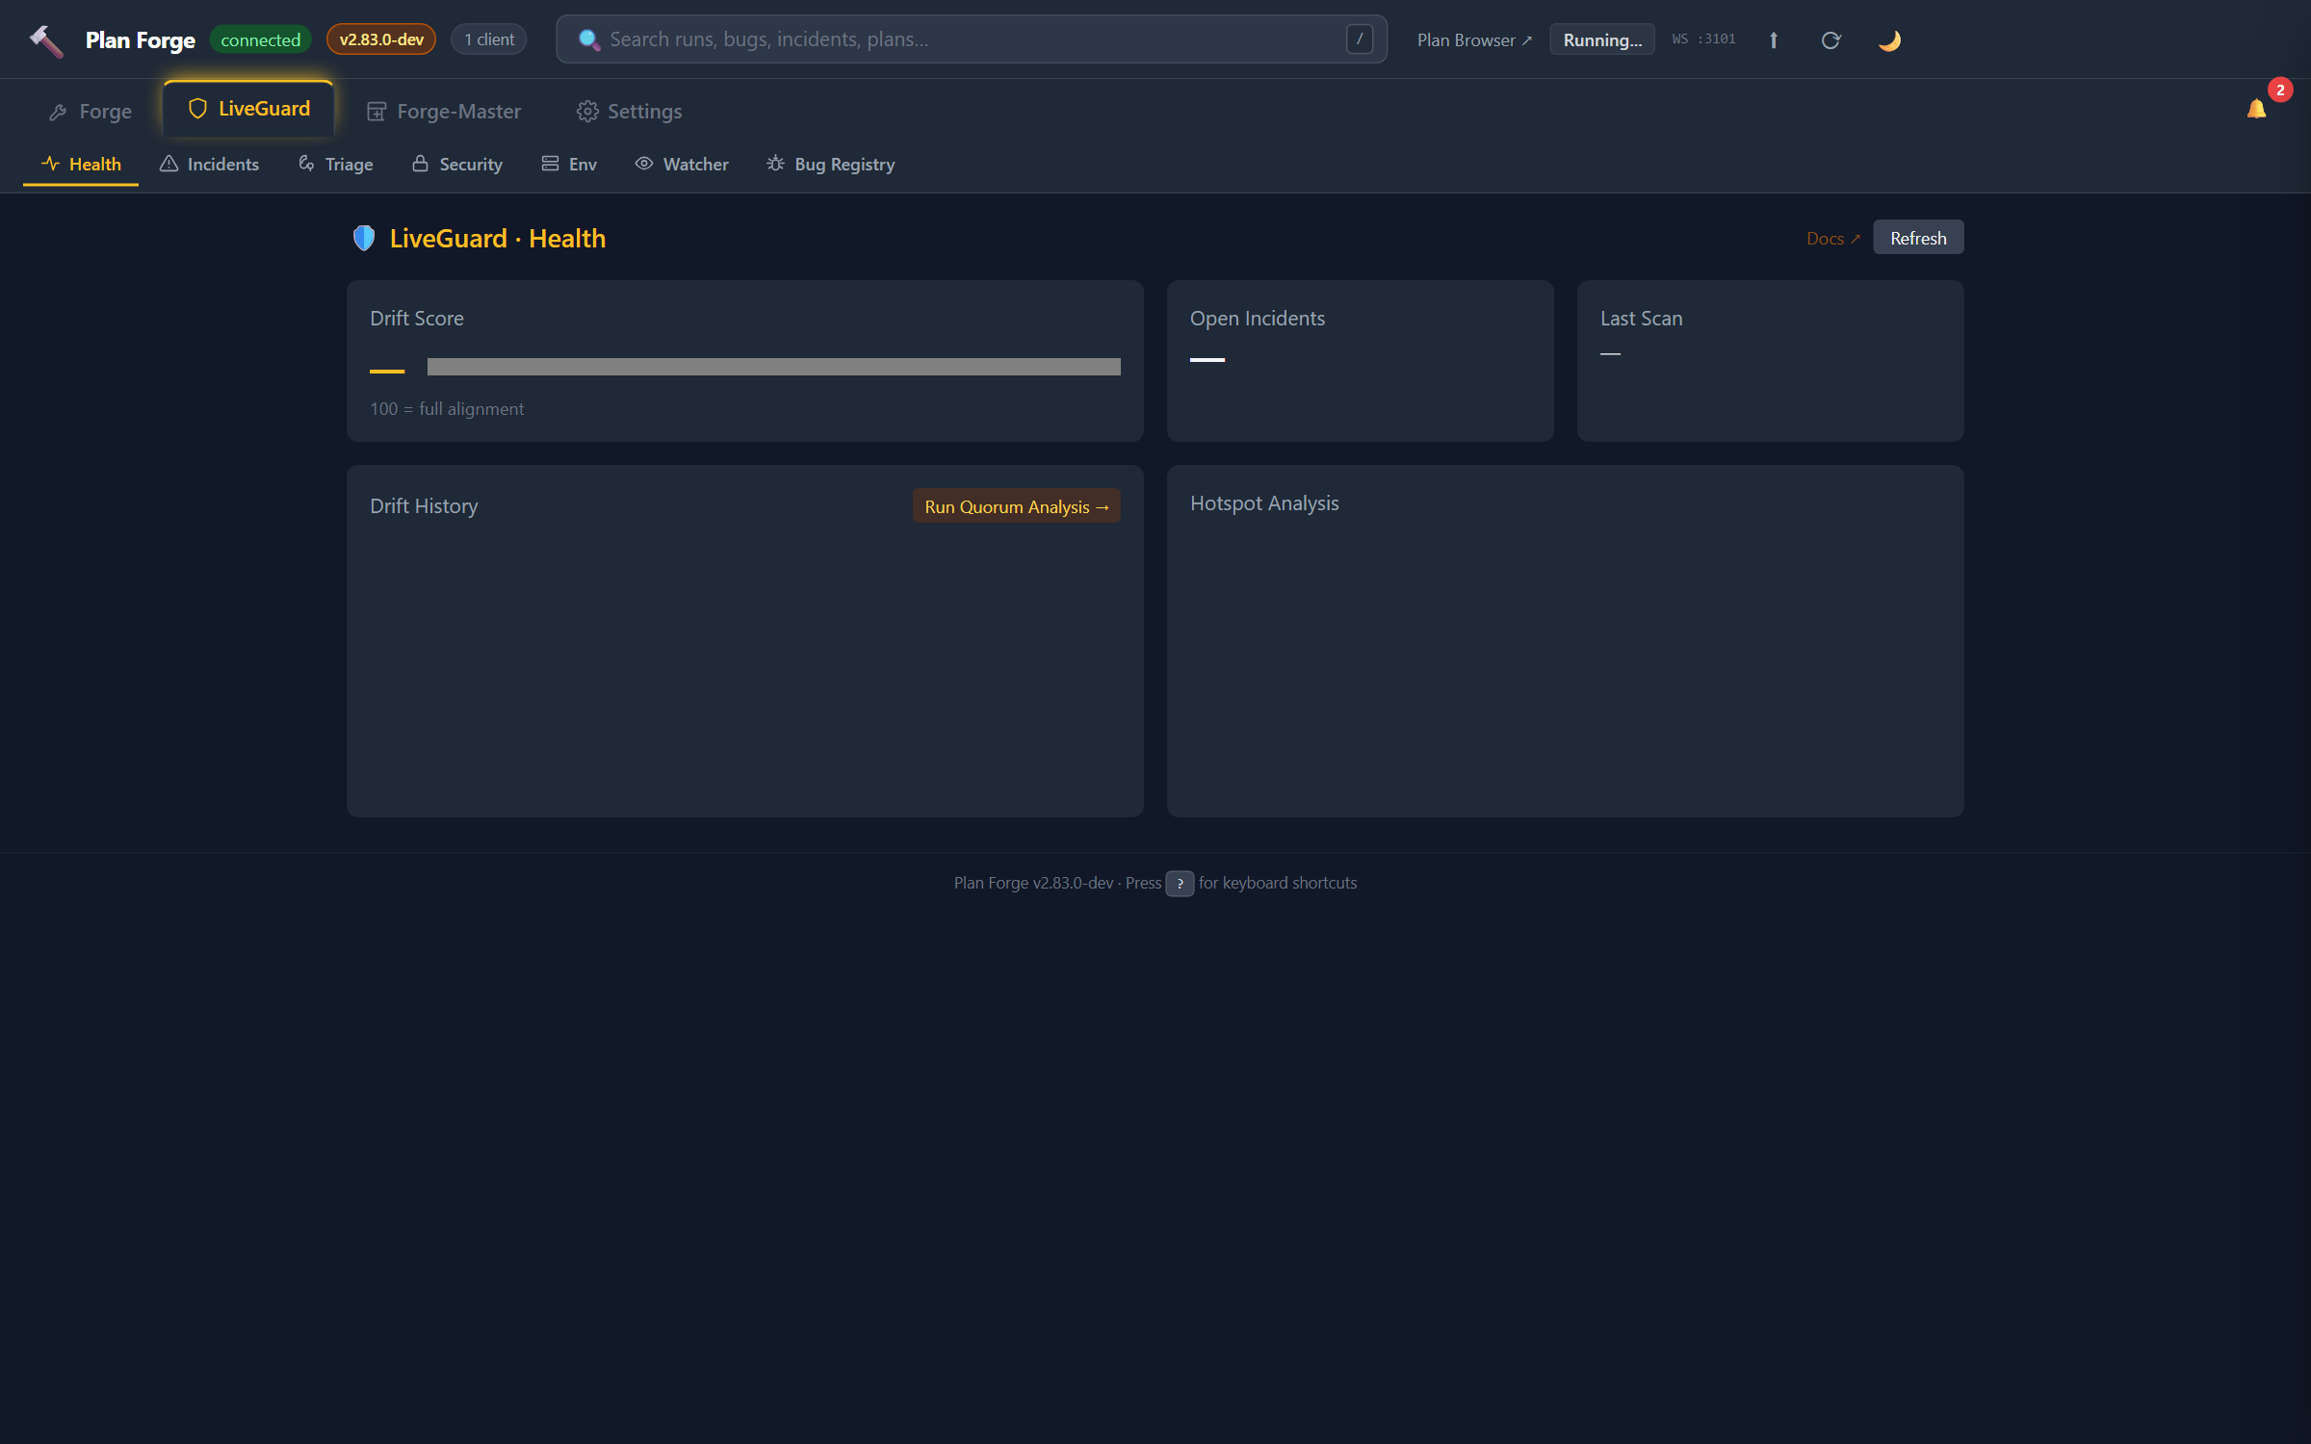Focus the search runs input field
This screenshot has width=2311, height=1444.
click(x=972, y=39)
